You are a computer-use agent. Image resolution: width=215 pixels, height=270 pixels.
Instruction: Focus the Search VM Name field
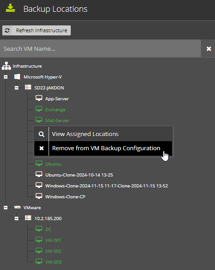100,49
